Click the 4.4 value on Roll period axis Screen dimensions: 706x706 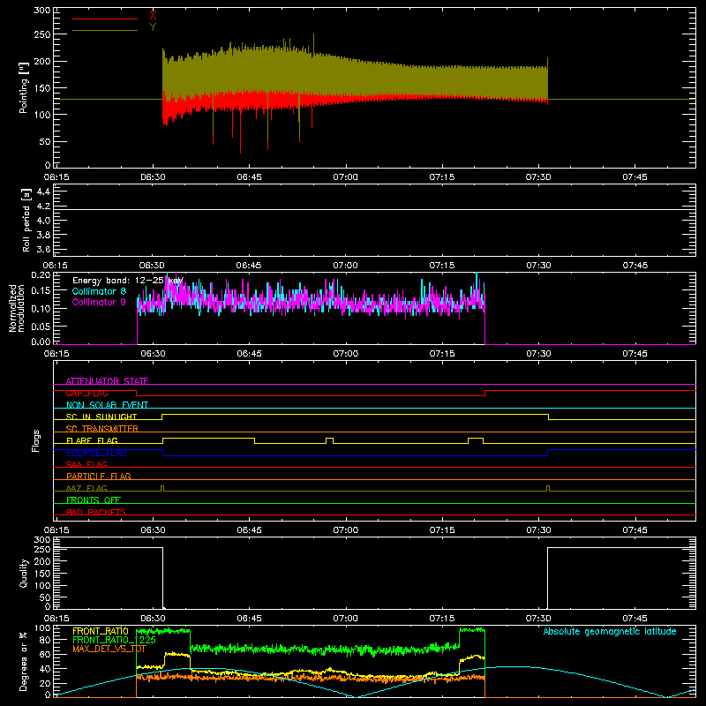[x=43, y=192]
